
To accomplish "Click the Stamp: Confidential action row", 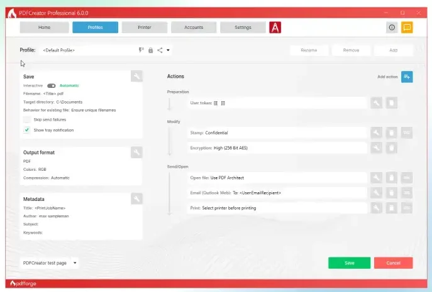I will (277, 132).
